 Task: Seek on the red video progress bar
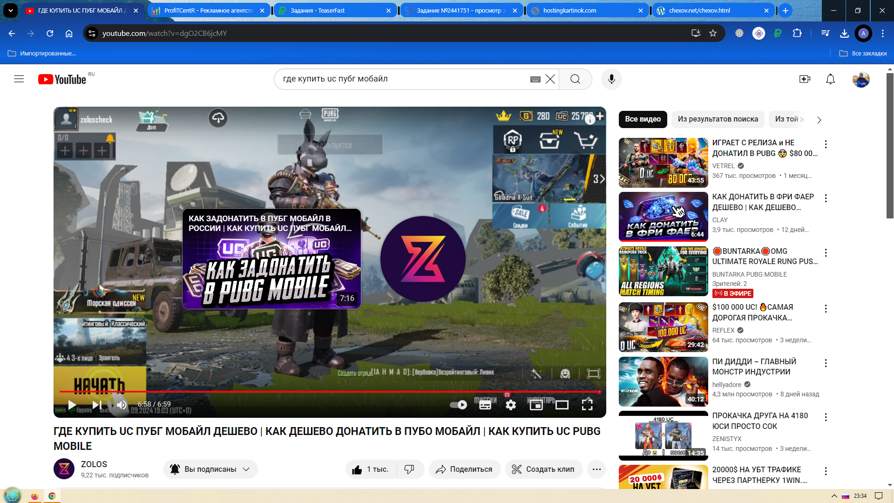[x=330, y=392]
